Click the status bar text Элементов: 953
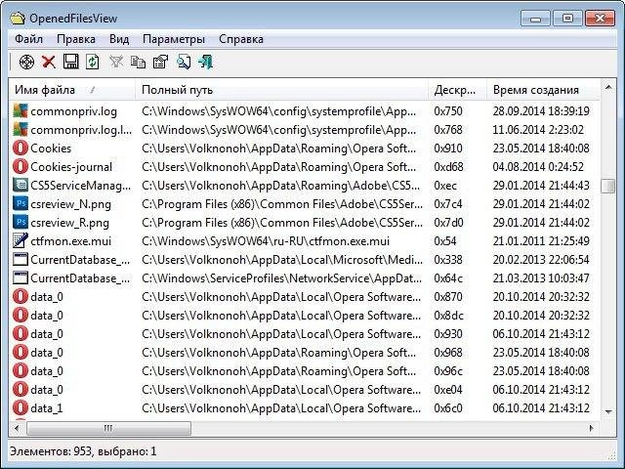 (52, 451)
